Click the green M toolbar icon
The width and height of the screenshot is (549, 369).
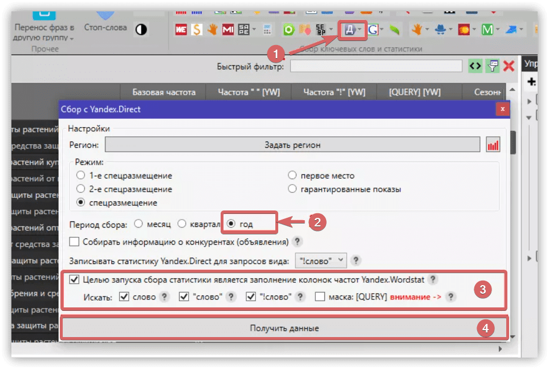point(487,30)
